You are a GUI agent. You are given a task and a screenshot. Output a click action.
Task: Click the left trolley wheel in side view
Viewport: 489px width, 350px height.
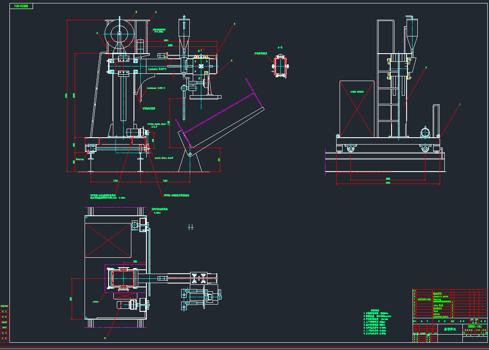(351, 148)
